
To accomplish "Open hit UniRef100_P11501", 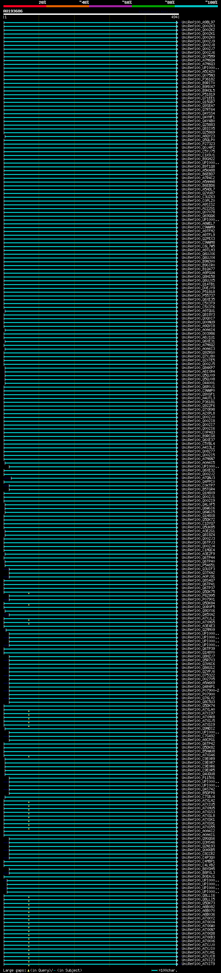I will coord(198,778).
